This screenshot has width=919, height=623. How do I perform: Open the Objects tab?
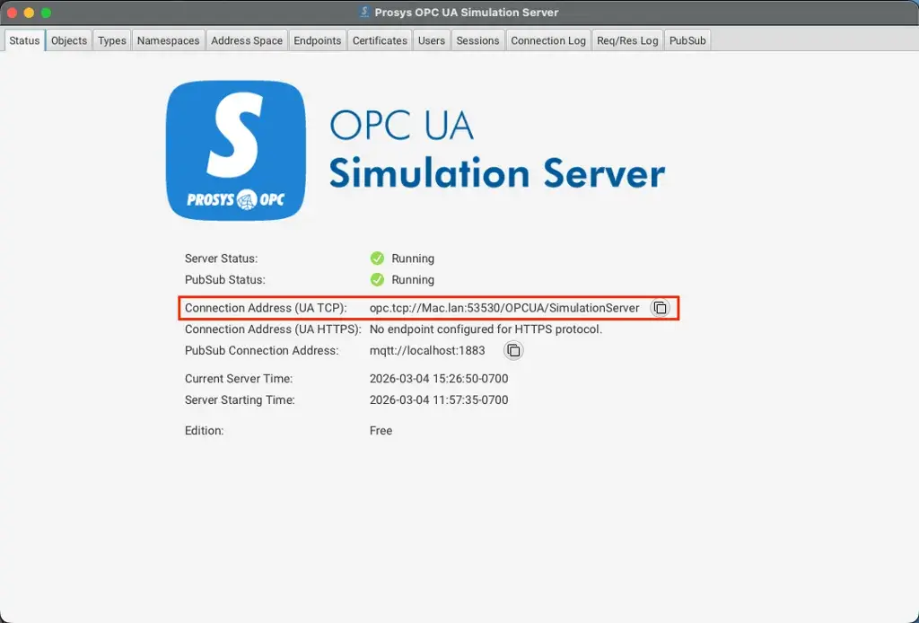click(68, 40)
